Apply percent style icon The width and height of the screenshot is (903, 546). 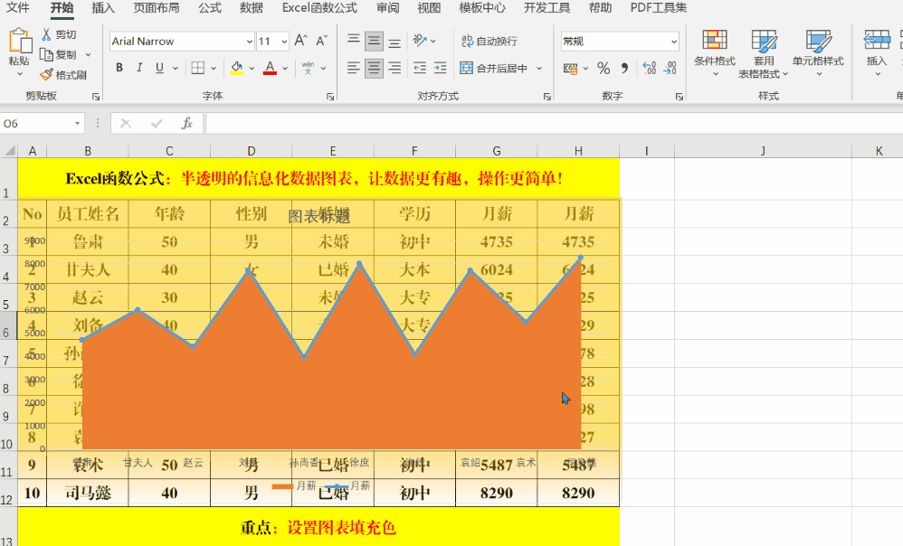(604, 69)
